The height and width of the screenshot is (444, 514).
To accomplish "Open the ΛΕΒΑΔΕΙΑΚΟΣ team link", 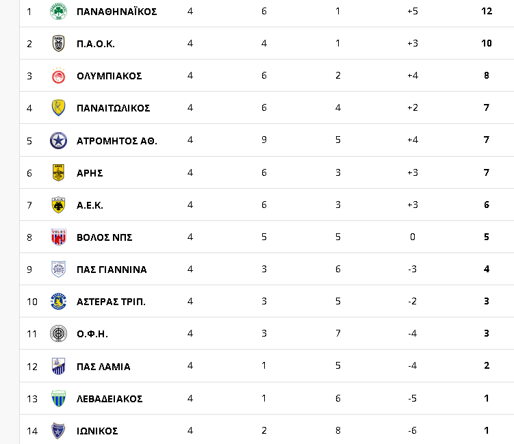I will click(110, 399).
